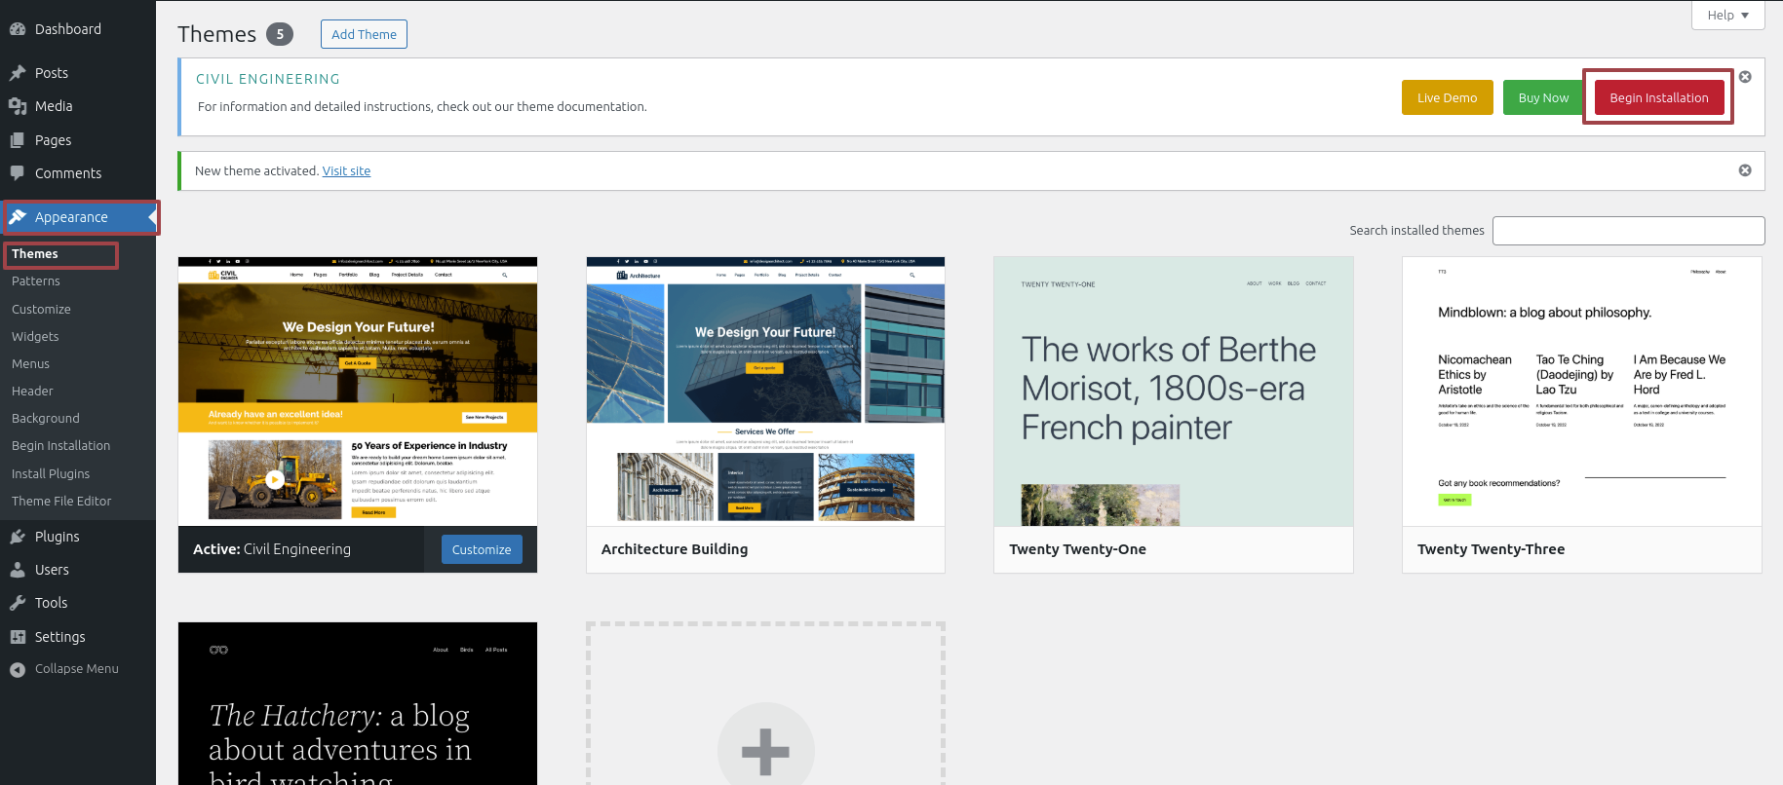Select the Twenty Twenty-One theme thumbnail
Image resolution: width=1783 pixels, height=785 pixels.
[x=1174, y=392]
